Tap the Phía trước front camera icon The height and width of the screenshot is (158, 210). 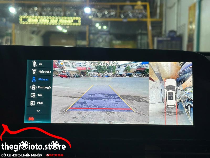(34, 71)
